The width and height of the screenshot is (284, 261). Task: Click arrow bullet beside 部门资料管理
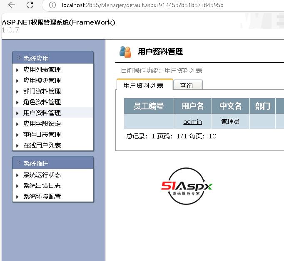pos(17,91)
